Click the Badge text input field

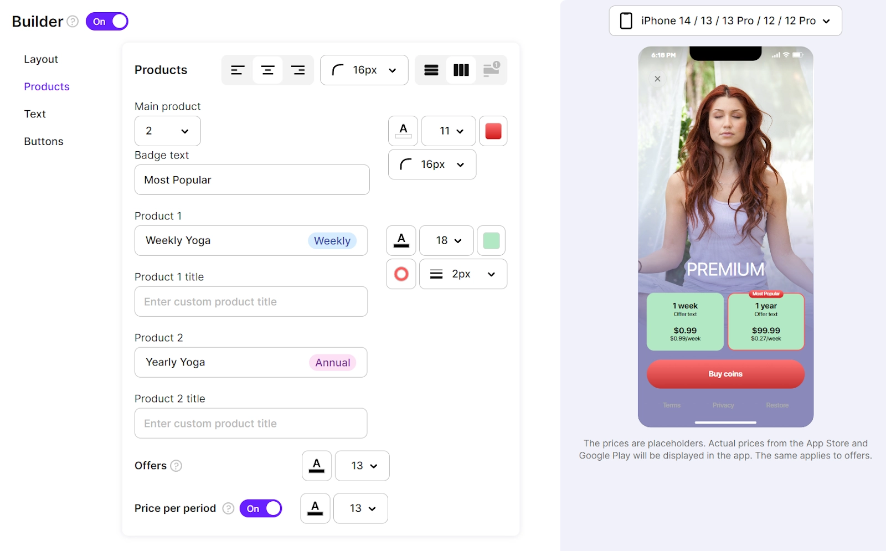(x=252, y=179)
